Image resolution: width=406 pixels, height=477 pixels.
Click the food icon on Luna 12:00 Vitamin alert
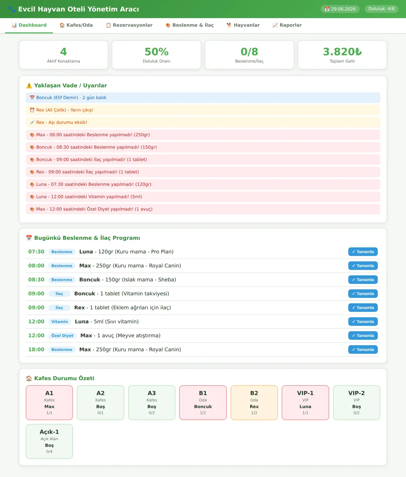tap(32, 197)
